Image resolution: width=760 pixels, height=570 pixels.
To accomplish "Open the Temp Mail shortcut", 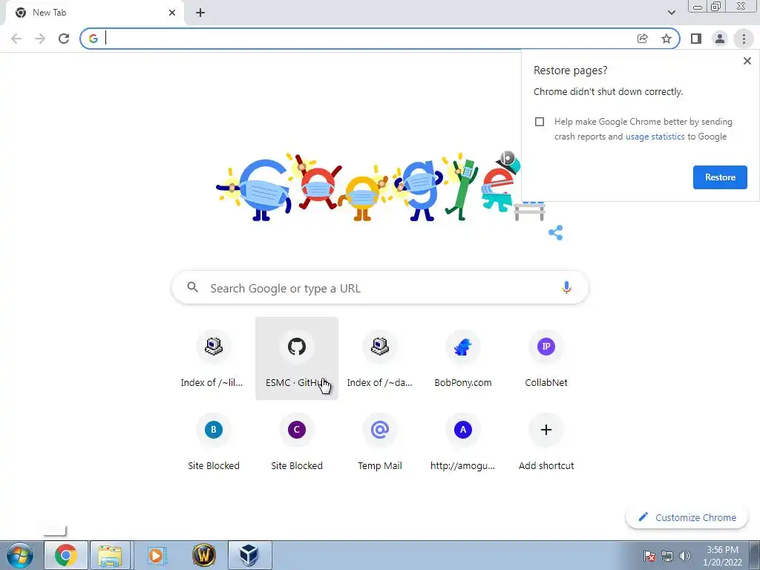I will click(379, 442).
